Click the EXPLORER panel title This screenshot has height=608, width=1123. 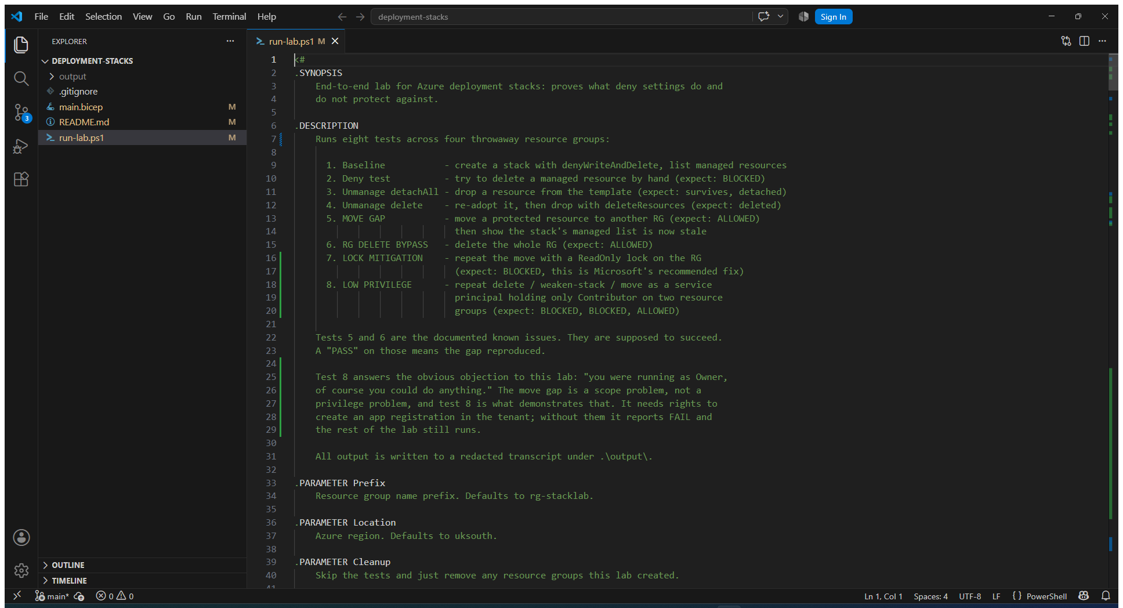point(69,41)
